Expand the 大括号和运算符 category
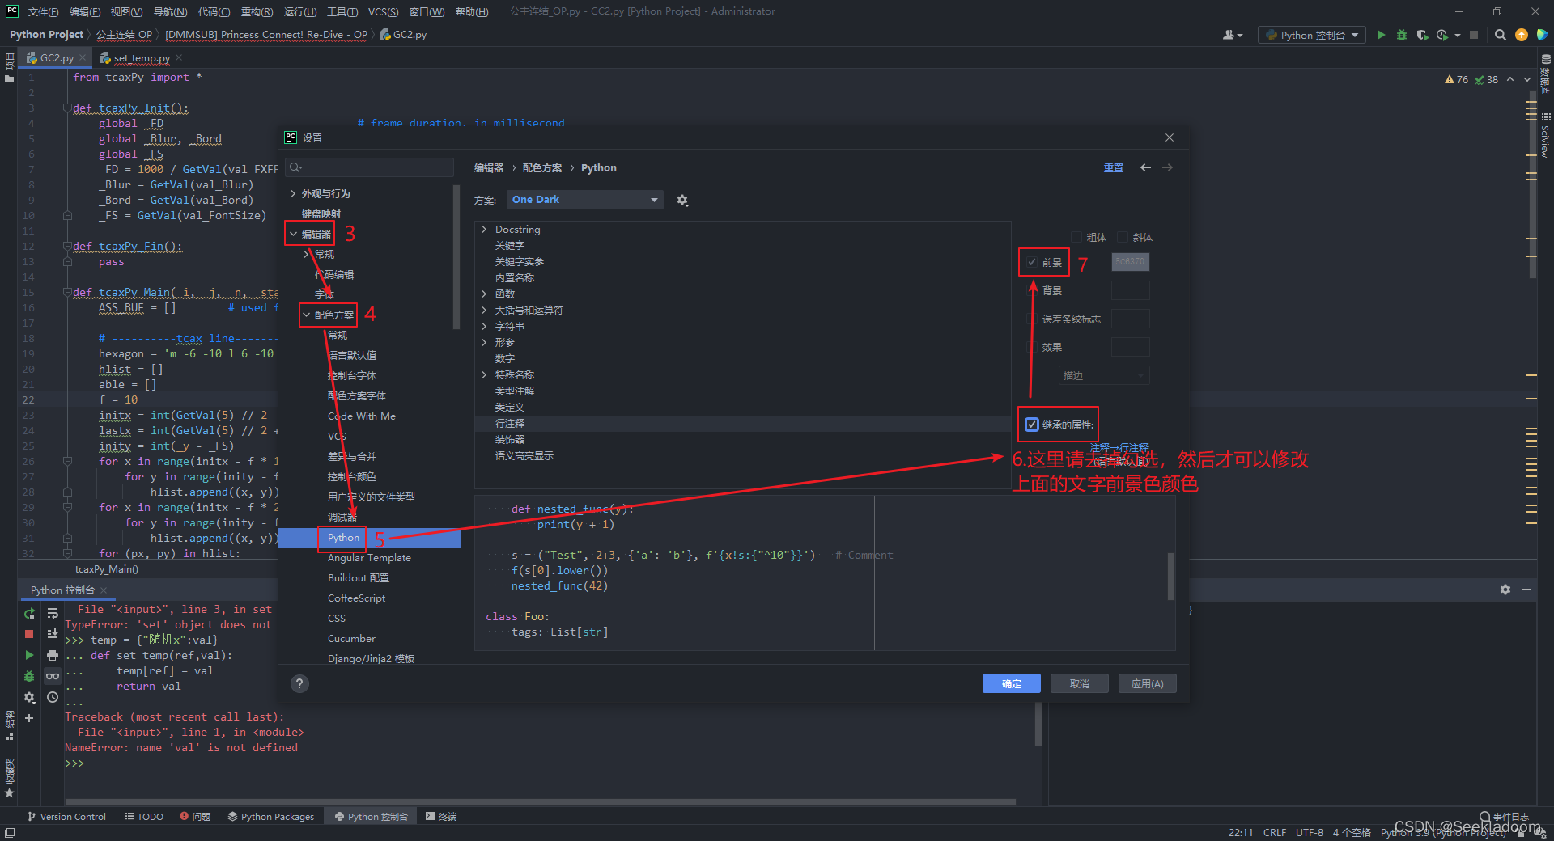This screenshot has width=1554, height=841. (x=484, y=311)
